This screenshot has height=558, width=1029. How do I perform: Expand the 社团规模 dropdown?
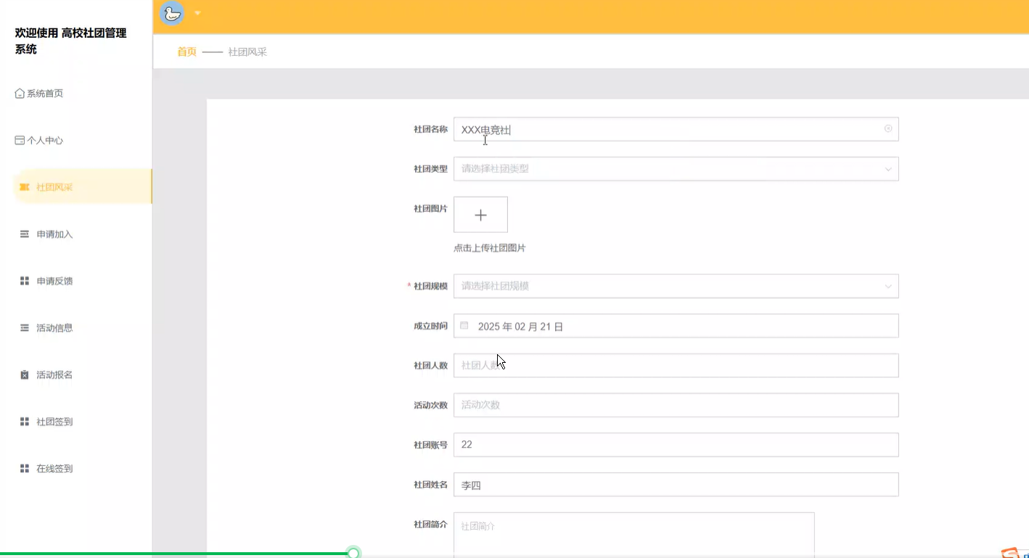[676, 286]
